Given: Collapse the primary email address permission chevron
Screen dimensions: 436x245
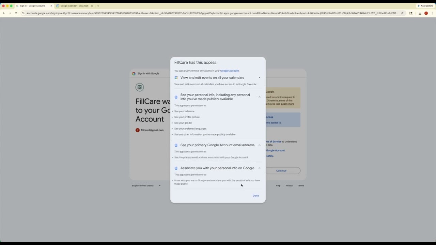Looking at the screenshot, I should tap(259, 145).
